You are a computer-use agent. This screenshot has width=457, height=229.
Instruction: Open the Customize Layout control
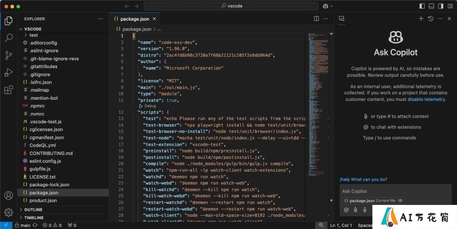pos(450,6)
